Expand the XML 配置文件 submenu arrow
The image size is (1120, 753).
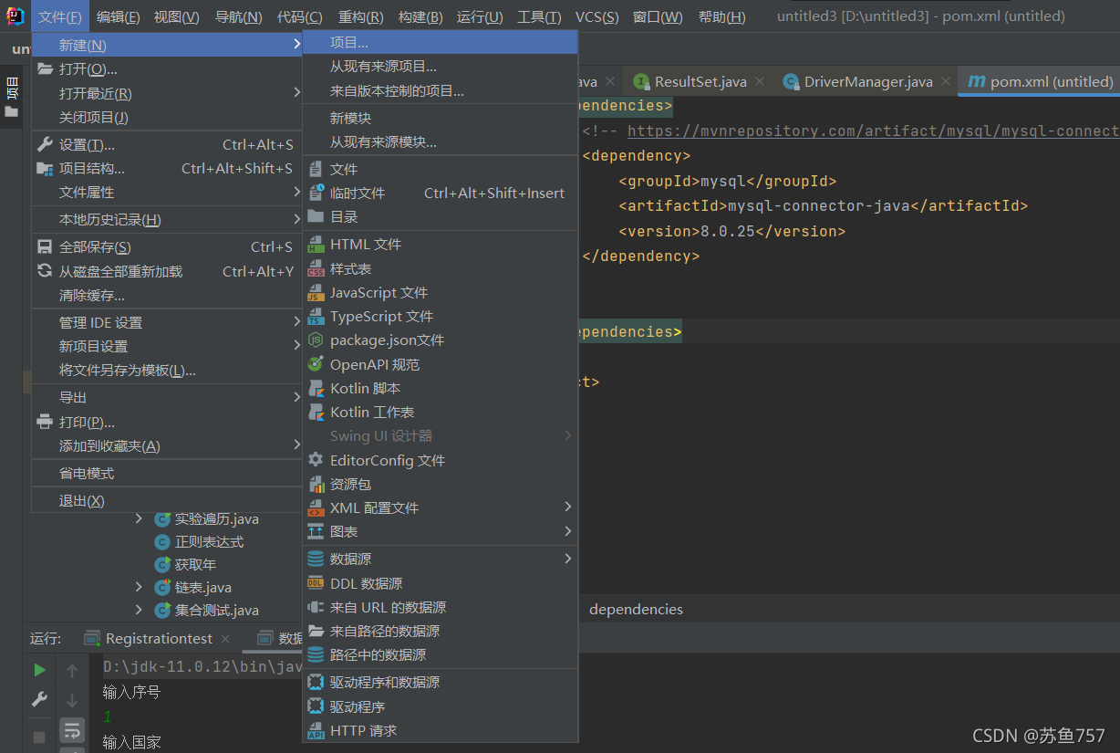point(568,507)
